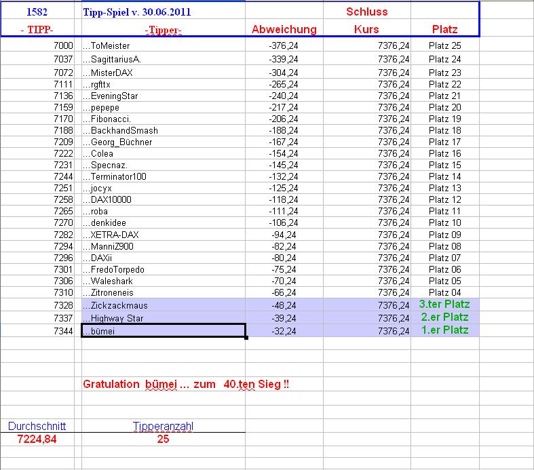Select the ...DAX10000 cell

pyautogui.click(x=163, y=200)
